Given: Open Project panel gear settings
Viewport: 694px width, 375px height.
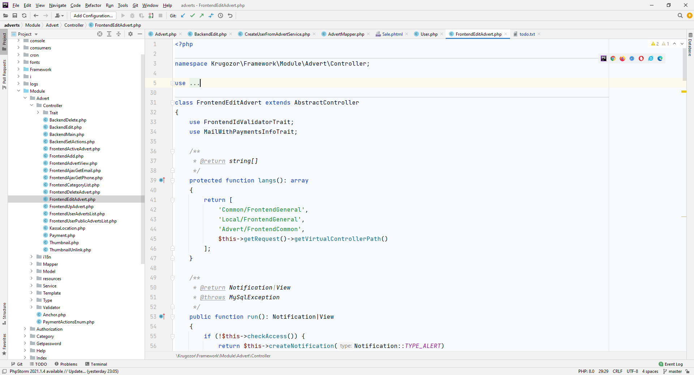Looking at the screenshot, I should (x=130, y=34).
